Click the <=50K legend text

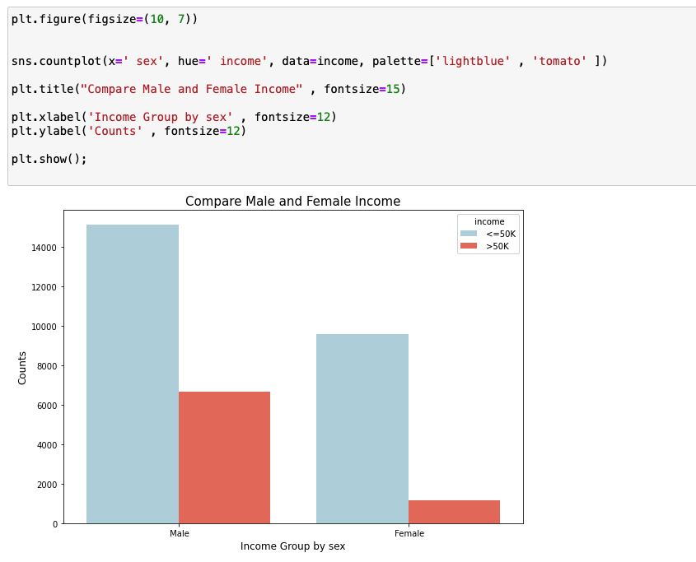point(501,234)
